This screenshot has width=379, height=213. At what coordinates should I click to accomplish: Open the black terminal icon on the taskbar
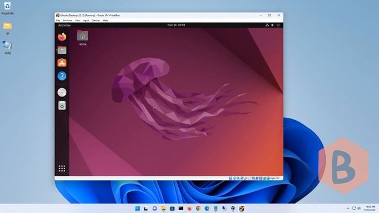[181, 208]
